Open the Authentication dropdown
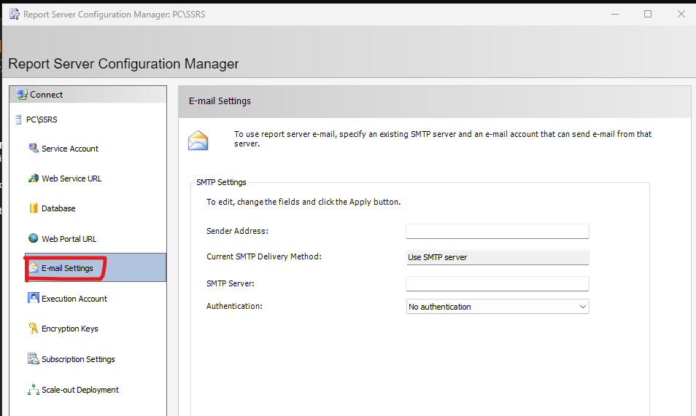The image size is (696, 416). (x=497, y=307)
